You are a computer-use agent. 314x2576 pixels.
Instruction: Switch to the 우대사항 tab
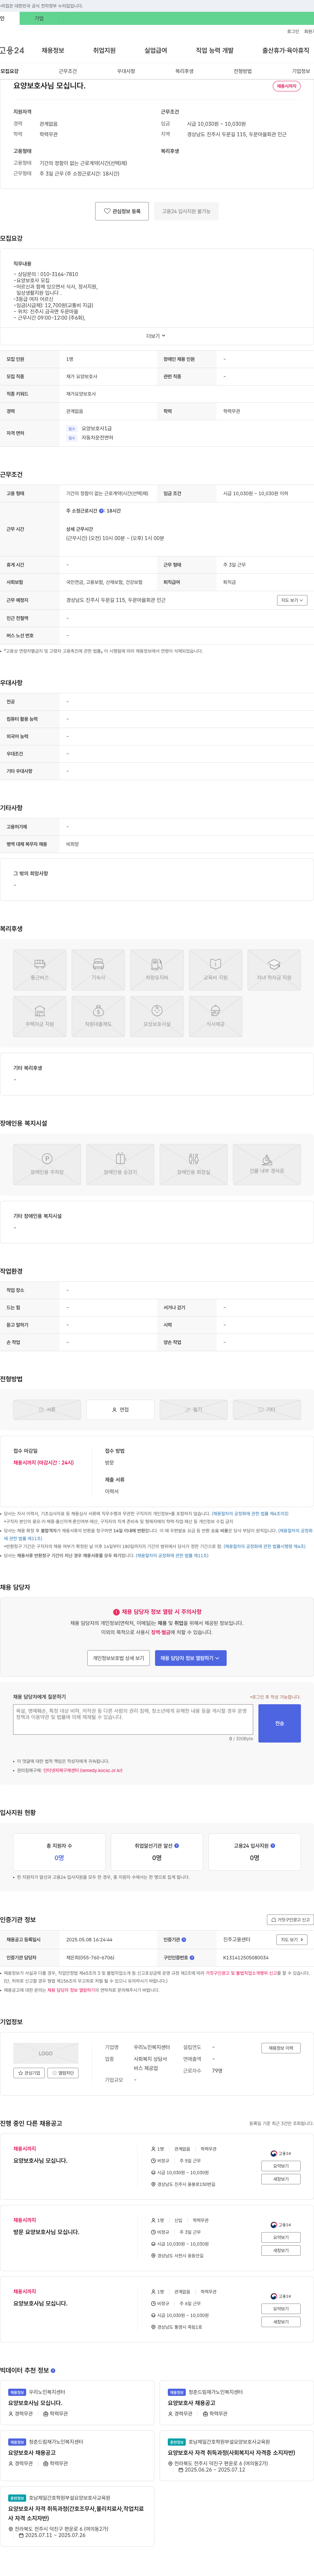(x=126, y=71)
